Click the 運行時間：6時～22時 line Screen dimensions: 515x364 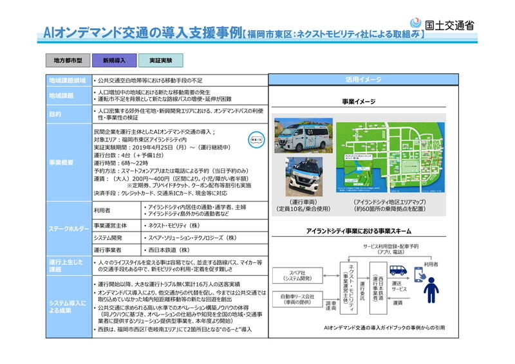[x=121, y=163]
